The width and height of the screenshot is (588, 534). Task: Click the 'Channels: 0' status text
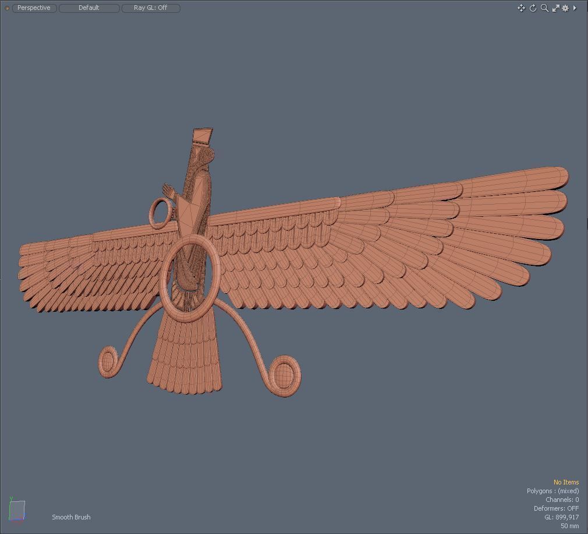pos(562,500)
